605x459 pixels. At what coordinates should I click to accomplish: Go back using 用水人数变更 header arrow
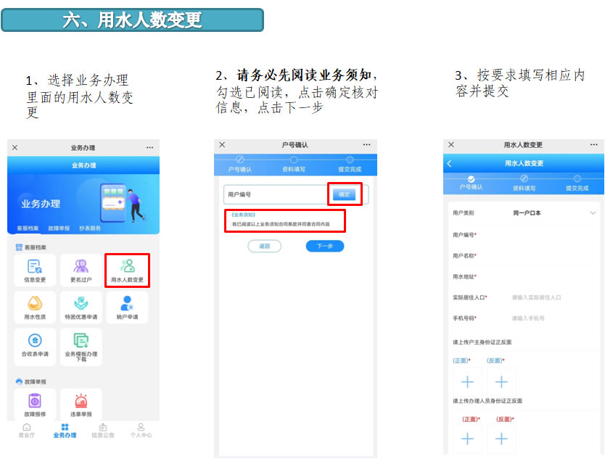[450, 164]
